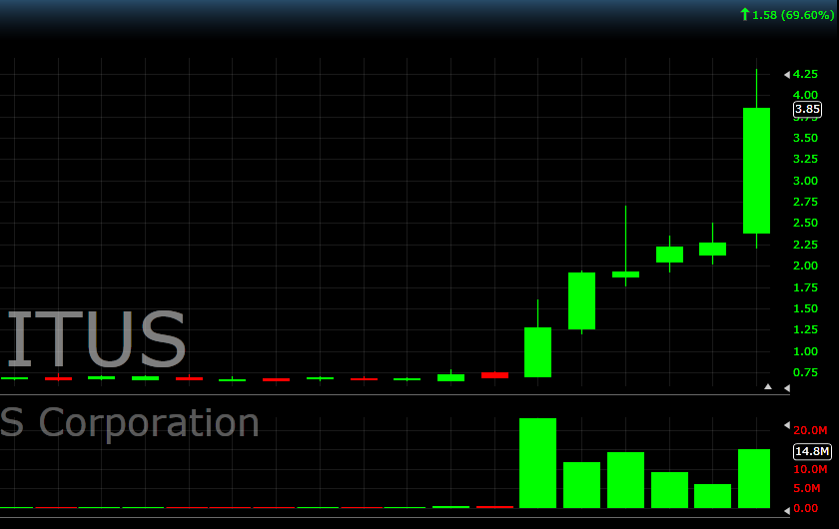Click the 2.25 price axis label
Screen dimensions: 839x529
click(x=805, y=245)
